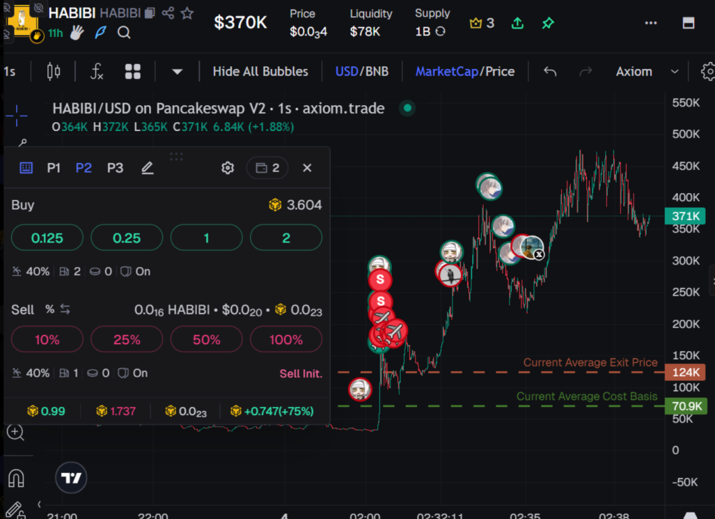Image resolution: width=715 pixels, height=519 pixels.
Task: Buy 0.125 BNB
Action: coord(47,238)
